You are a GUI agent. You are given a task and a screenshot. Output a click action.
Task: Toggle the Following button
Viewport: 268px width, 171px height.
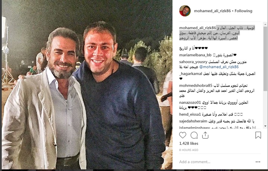[x=243, y=11]
